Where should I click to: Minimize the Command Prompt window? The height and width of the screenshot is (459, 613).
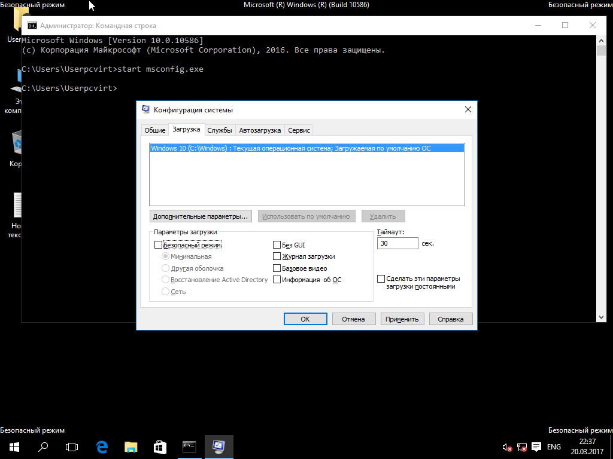538,25
